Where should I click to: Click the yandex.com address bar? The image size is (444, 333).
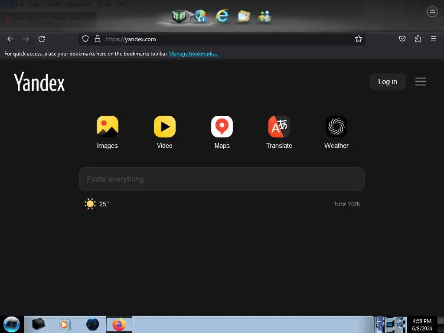pyautogui.click(x=222, y=39)
